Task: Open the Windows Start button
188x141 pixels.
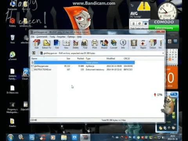Action: tap(11, 137)
